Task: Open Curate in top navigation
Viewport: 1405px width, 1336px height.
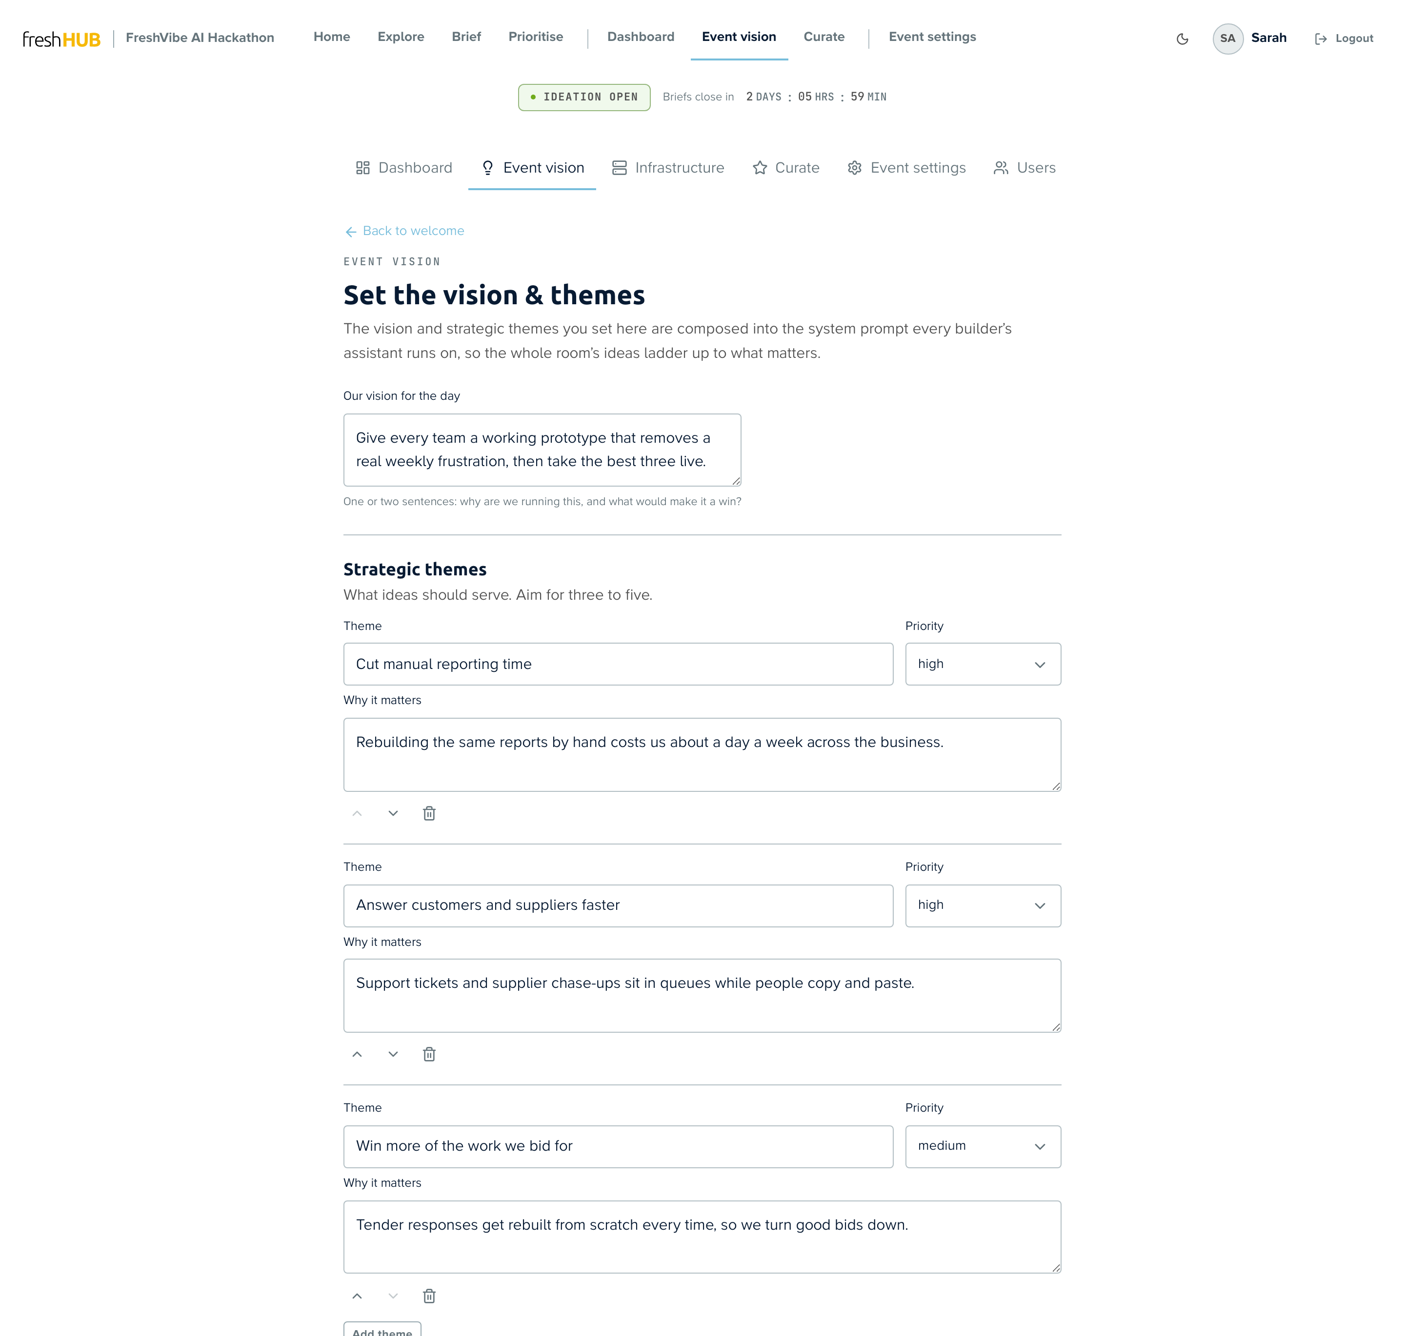Action: point(823,37)
